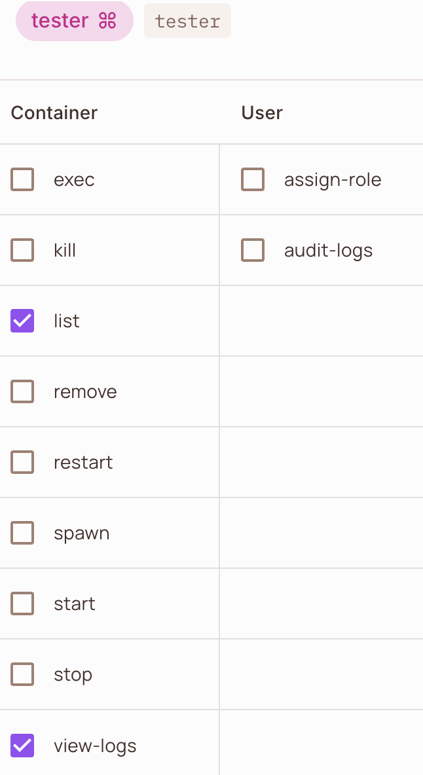Check the kill container permission
The width and height of the screenshot is (423, 775).
[22, 249]
